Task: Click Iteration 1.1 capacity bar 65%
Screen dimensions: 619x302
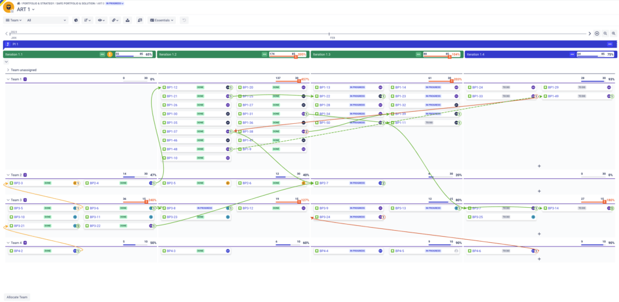Action: click(134, 54)
